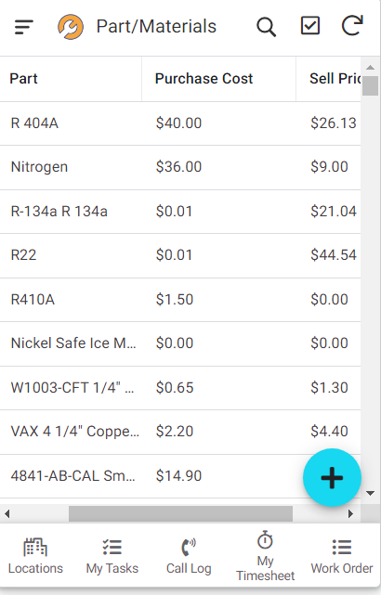Open the Nitrogen part row
This screenshot has height=595, width=381.
click(x=180, y=167)
